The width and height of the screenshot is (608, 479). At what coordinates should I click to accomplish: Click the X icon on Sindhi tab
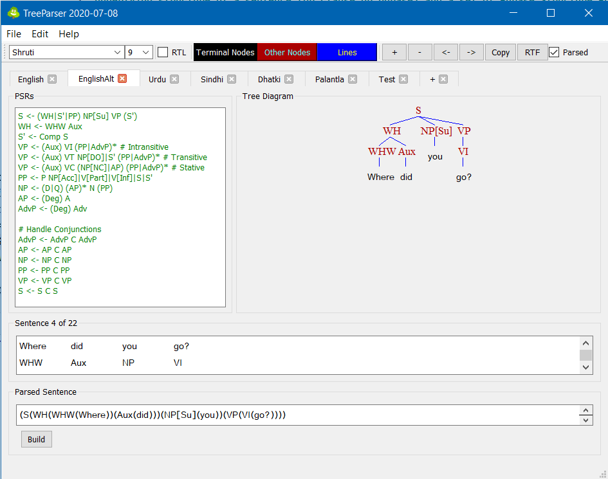pyautogui.click(x=232, y=80)
